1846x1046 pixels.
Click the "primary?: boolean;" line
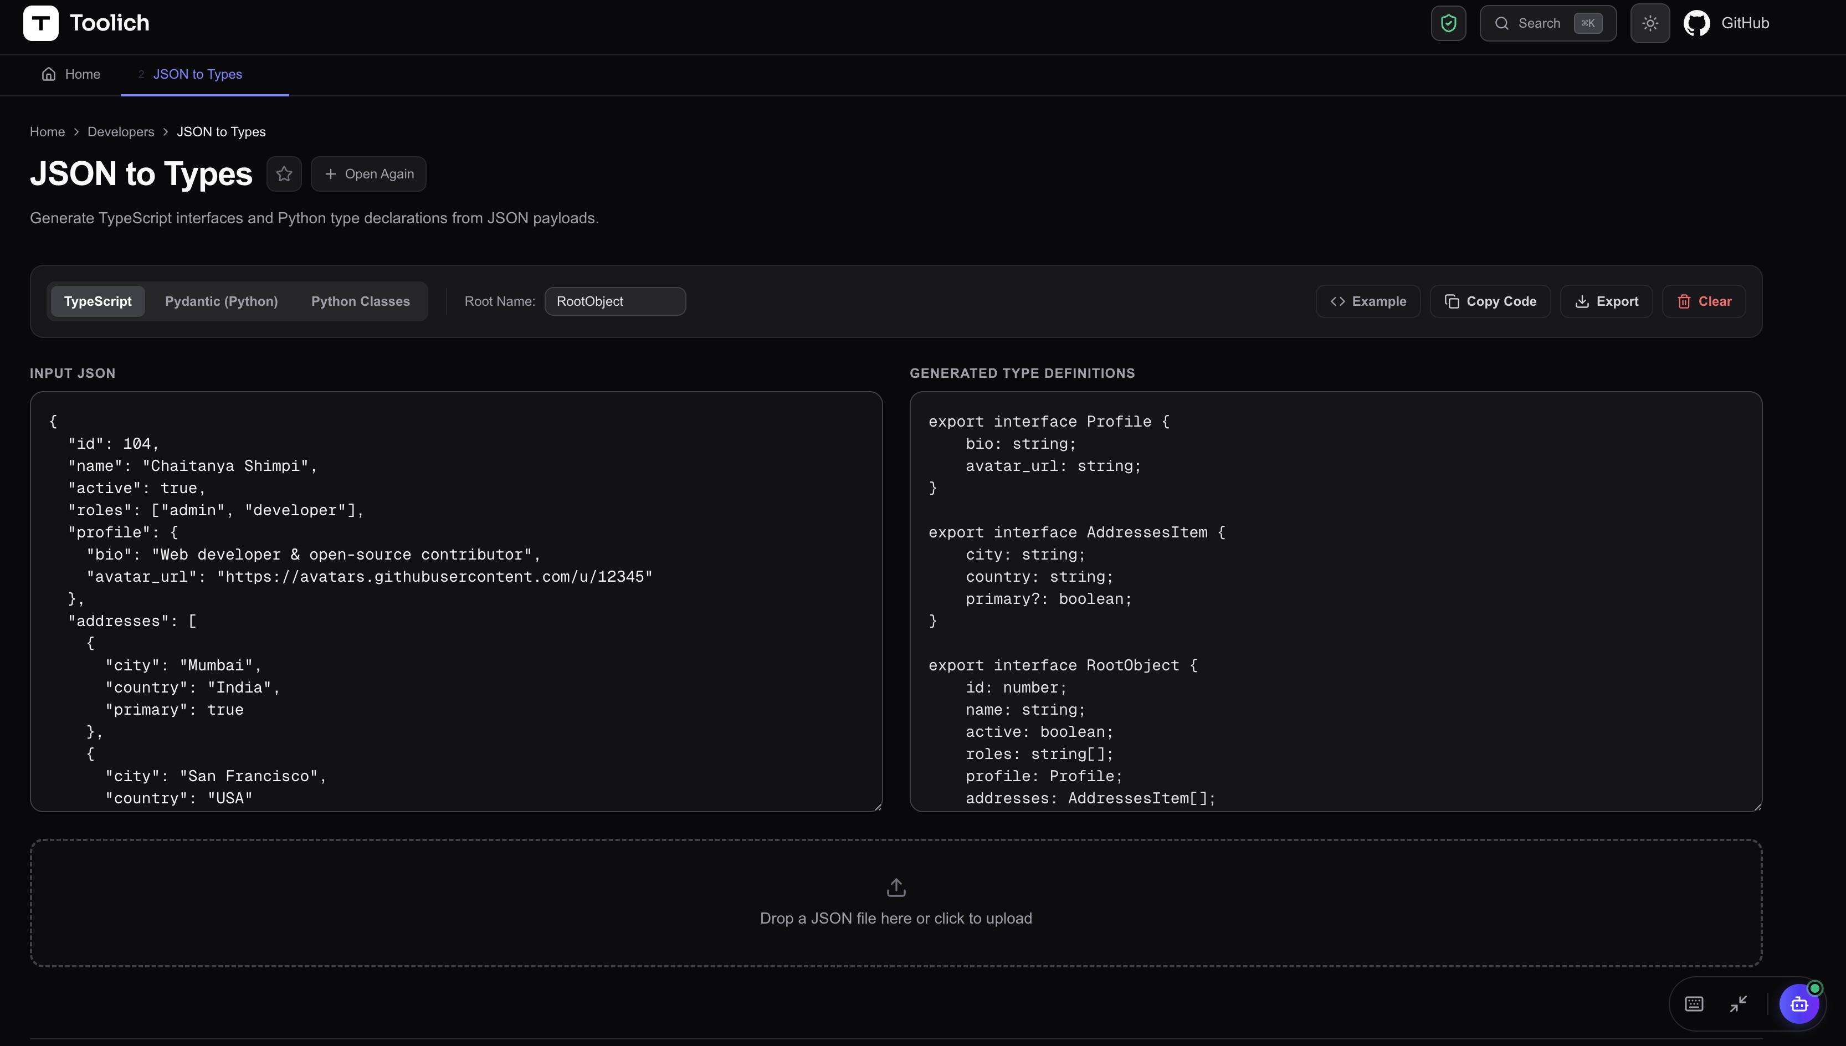pos(1049,599)
